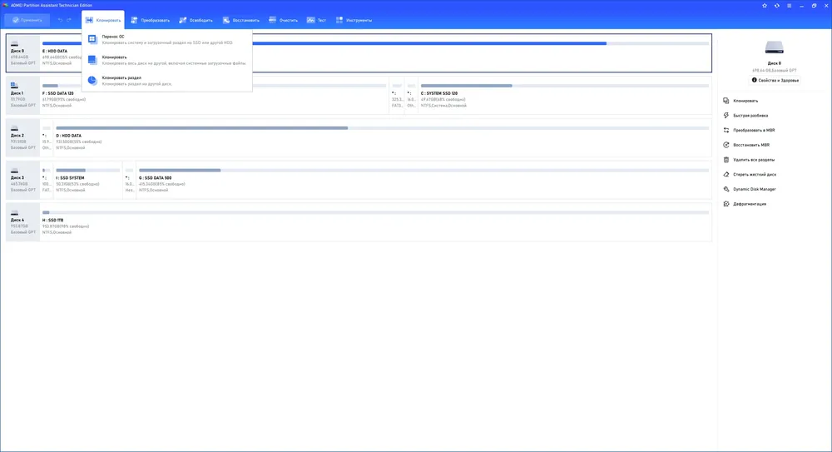Open the Инструменты toolbar menu
Image resolution: width=832 pixels, height=452 pixels.
(x=354, y=20)
